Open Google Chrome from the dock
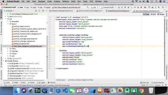Image resolution: width=168 pixels, height=95 pixels. 141,91
